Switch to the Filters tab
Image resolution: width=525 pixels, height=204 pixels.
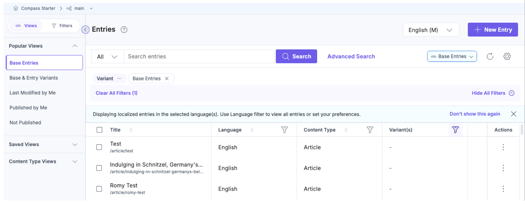click(62, 26)
